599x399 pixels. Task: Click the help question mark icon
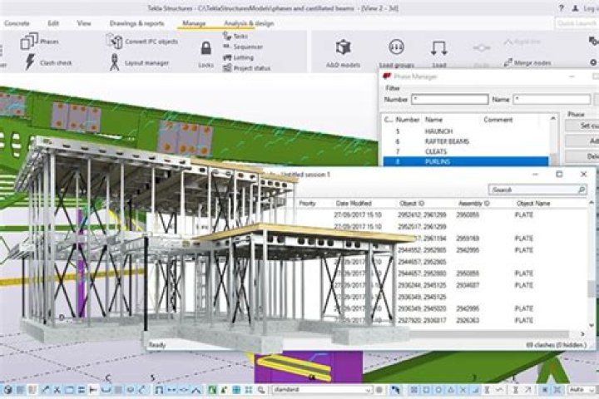click(x=562, y=8)
